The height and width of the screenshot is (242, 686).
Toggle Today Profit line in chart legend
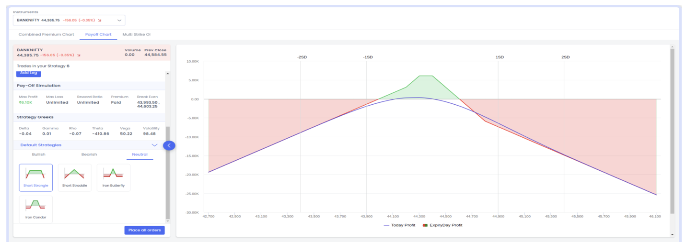(401, 225)
